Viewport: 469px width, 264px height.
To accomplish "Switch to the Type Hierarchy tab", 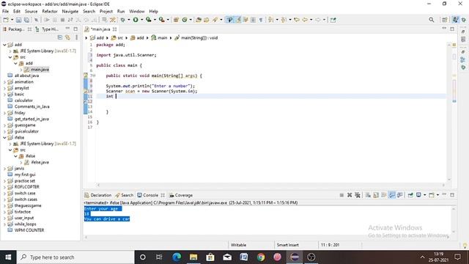I will coord(47,29).
